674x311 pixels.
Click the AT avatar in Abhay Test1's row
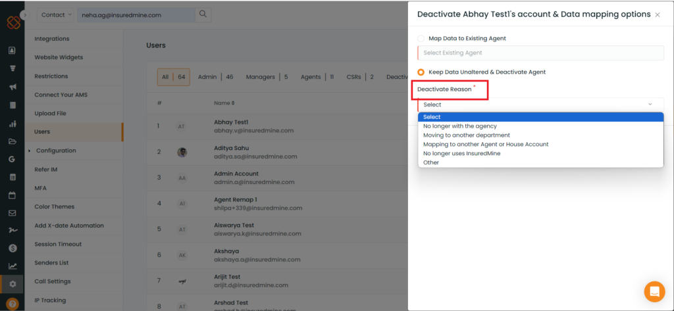(x=182, y=127)
